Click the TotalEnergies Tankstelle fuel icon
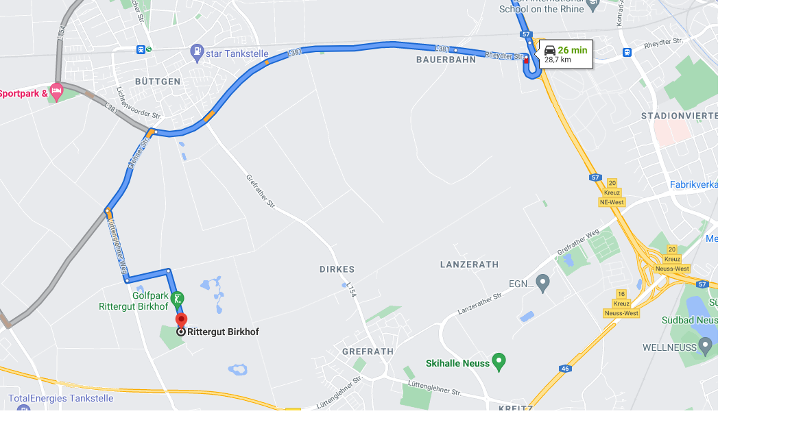Screen dimensions: 790x444 23,408
